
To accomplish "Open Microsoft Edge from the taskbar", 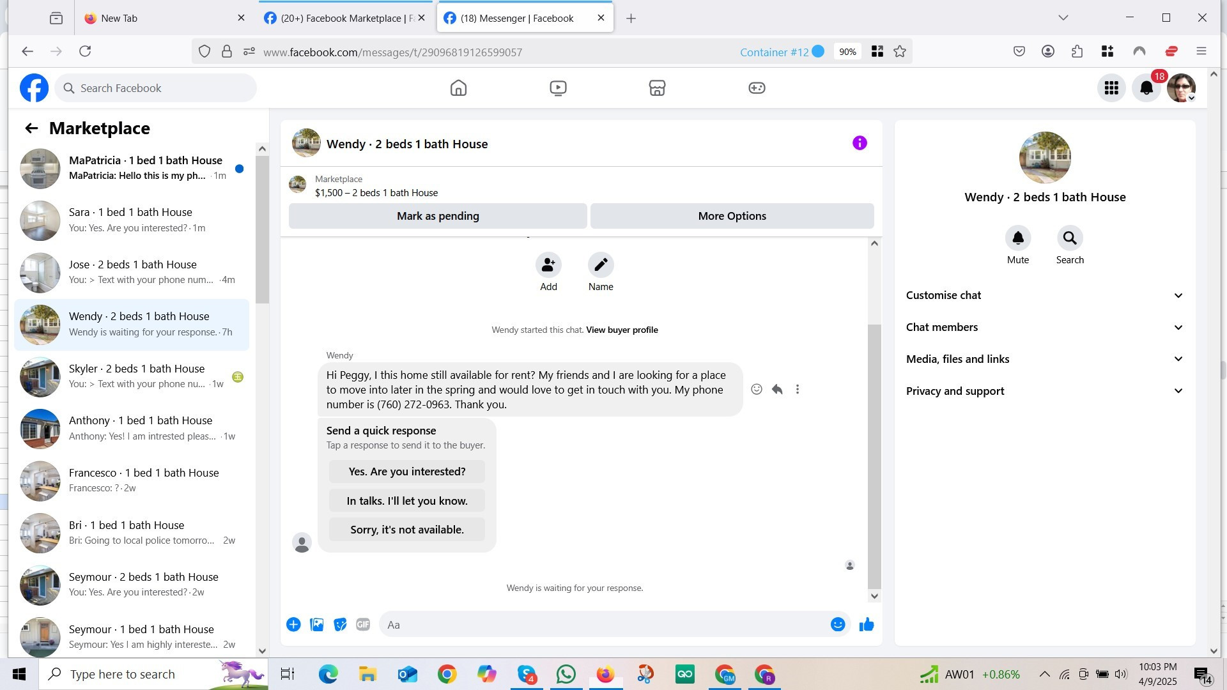I will [328, 674].
